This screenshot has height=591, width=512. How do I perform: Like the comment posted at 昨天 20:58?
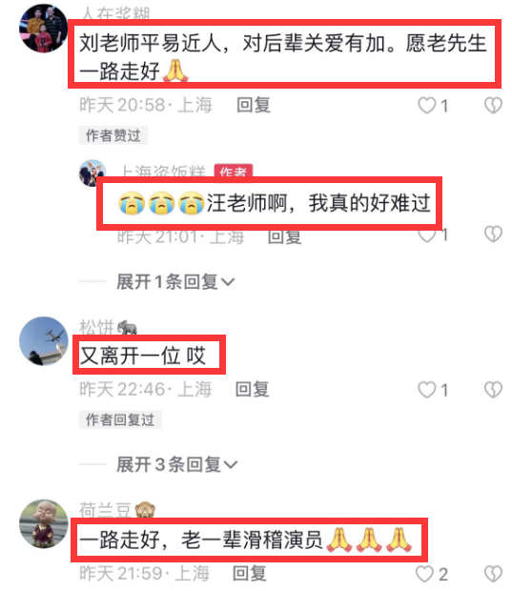click(x=427, y=106)
